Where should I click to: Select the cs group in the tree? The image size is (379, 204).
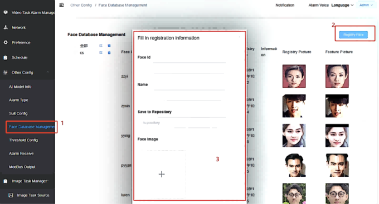click(82, 53)
